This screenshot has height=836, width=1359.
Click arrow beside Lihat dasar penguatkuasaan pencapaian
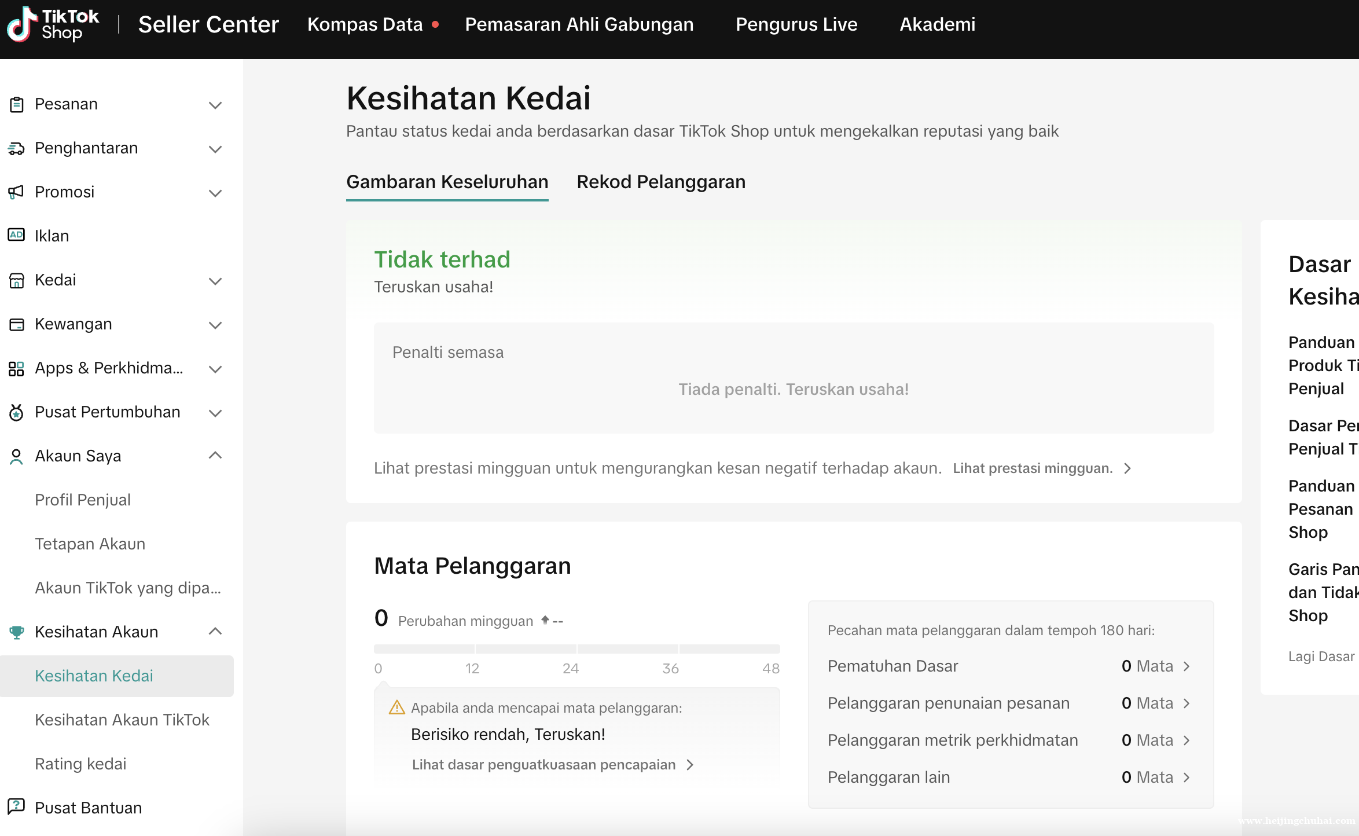click(x=690, y=765)
